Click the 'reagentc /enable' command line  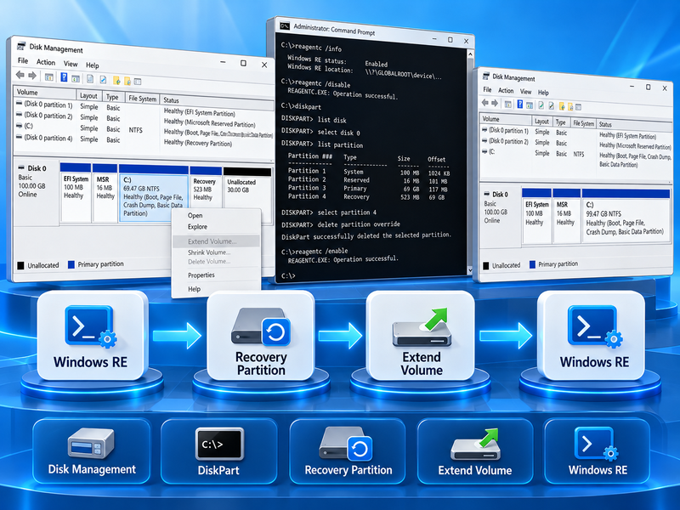[314, 251]
